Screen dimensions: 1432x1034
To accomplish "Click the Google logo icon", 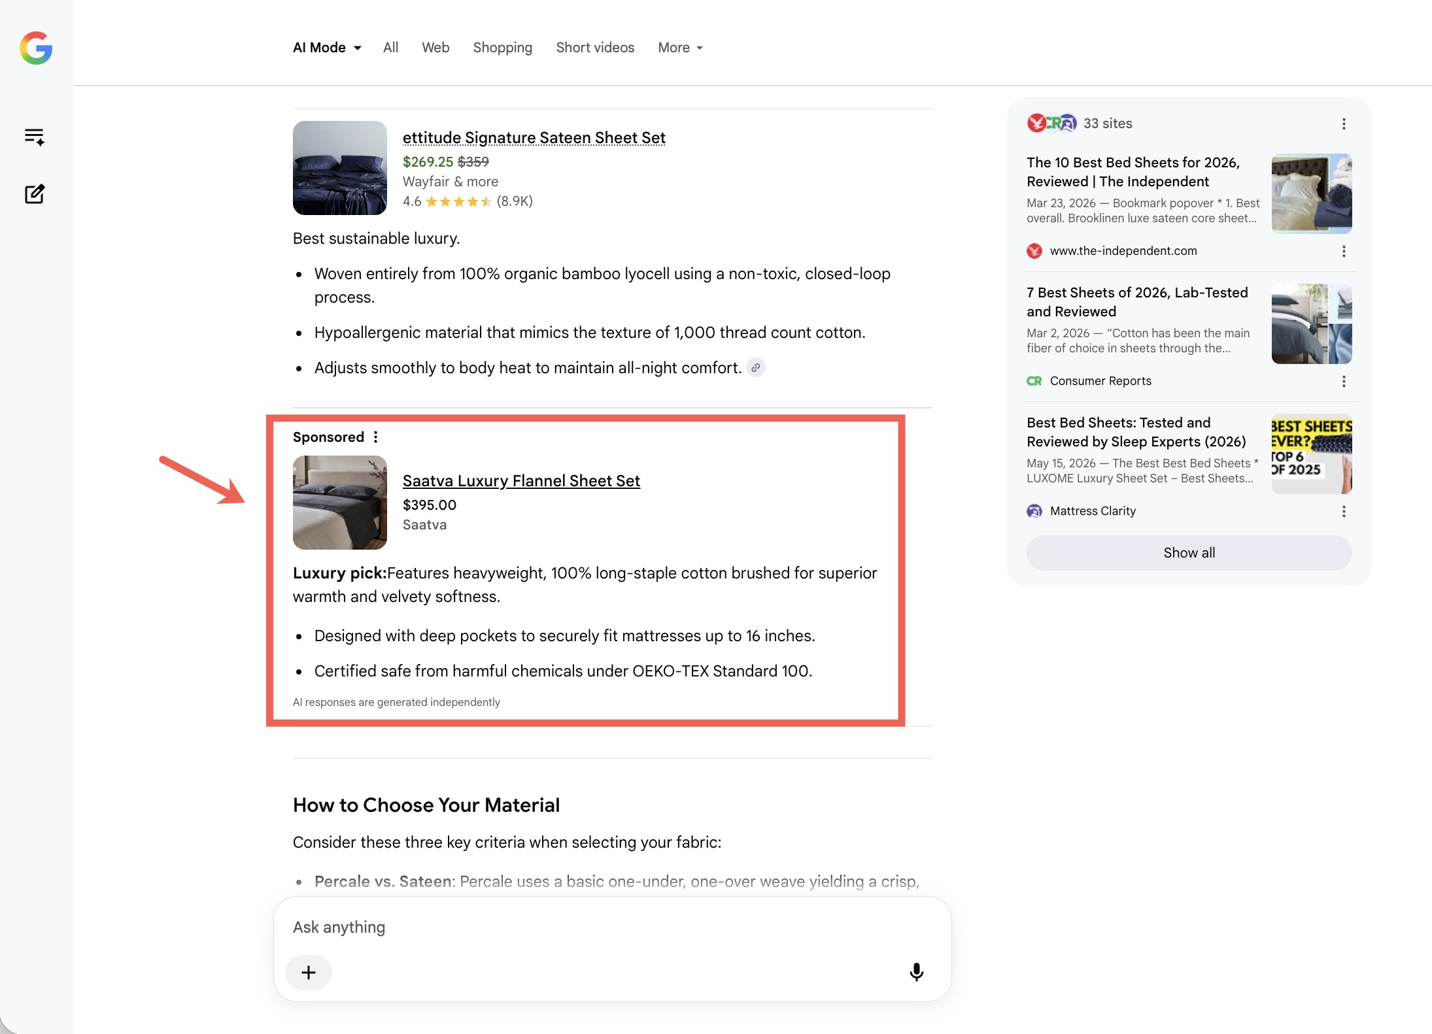I will point(36,48).
